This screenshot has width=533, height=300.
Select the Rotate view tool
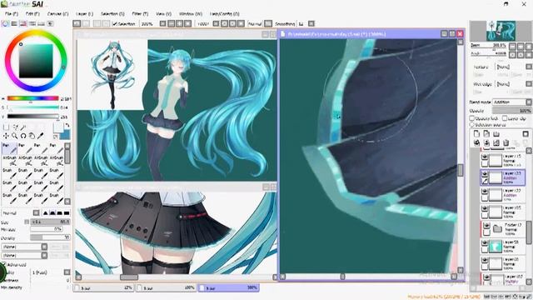[23, 136]
